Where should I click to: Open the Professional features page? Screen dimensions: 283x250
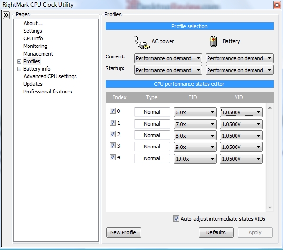coord(47,92)
